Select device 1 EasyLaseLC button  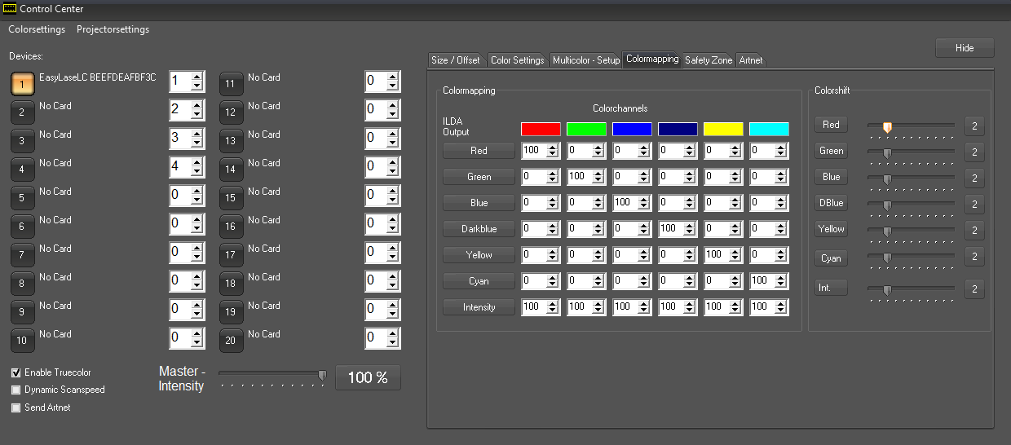(x=23, y=83)
